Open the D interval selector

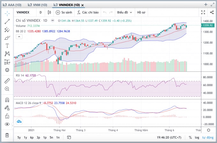[x=41, y=12]
